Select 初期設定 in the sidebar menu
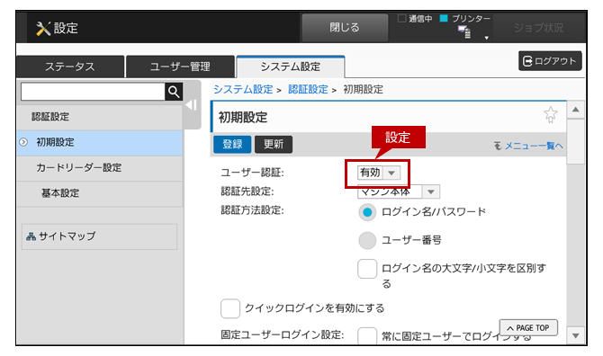603x356 pixels. 100,142
